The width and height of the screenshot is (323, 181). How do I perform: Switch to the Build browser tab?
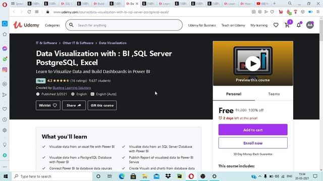100,4
